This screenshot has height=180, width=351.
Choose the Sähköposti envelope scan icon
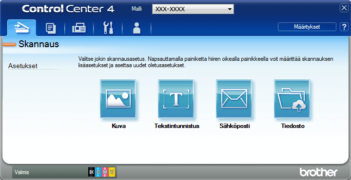coord(234,99)
